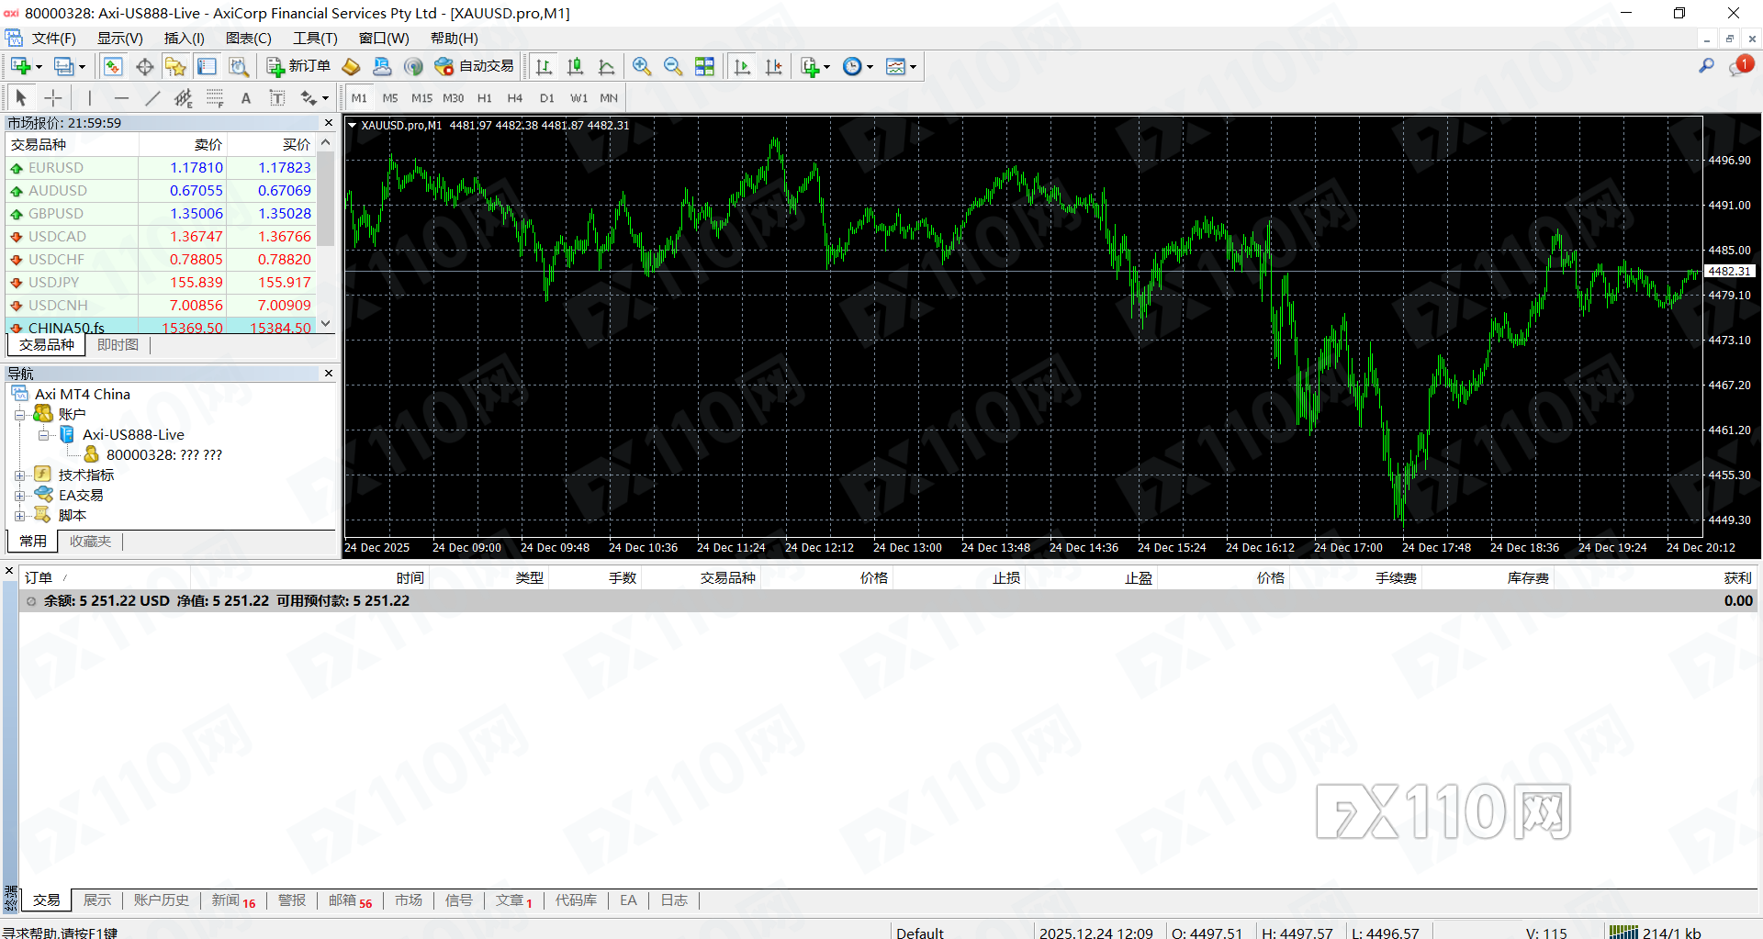Open the search magnifier at top right
The width and height of the screenshot is (1763, 939).
[x=1706, y=66]
